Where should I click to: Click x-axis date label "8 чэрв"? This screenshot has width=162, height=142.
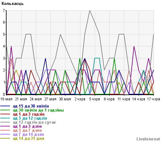pos(109,99)
